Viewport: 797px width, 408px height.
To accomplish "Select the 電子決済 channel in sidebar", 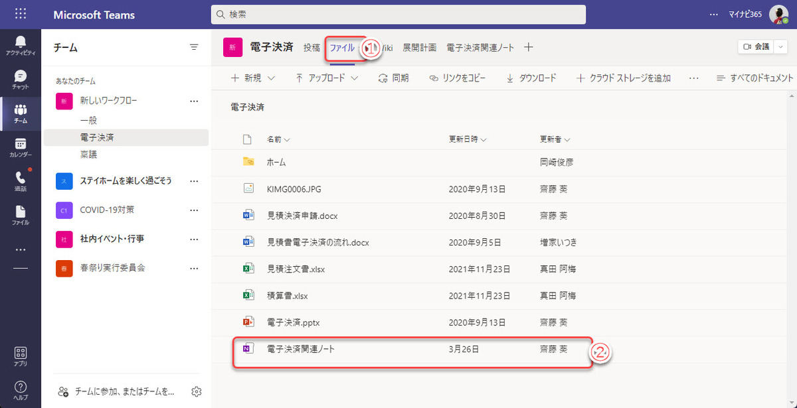I will 126,137.
